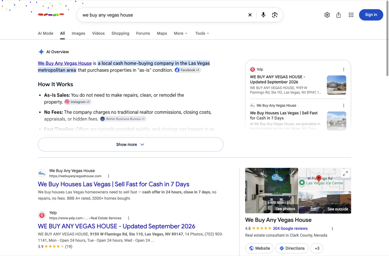Click the Google doodle logo
This screenshot has height=256, width=389.
tap(51, 15)
